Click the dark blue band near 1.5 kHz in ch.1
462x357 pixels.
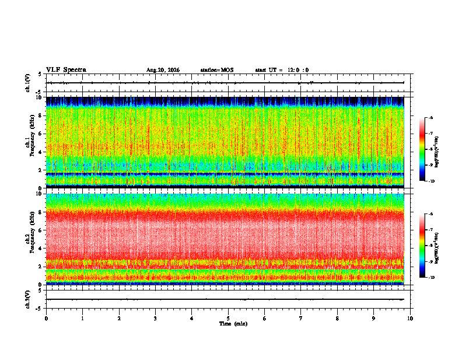click(x=225, y=174)
